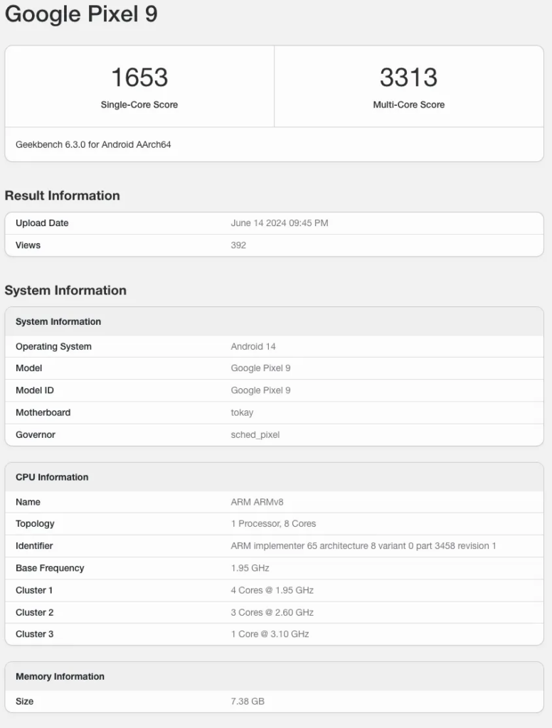
Task: Click the Cluster 3 label
Action: point(34,634)
